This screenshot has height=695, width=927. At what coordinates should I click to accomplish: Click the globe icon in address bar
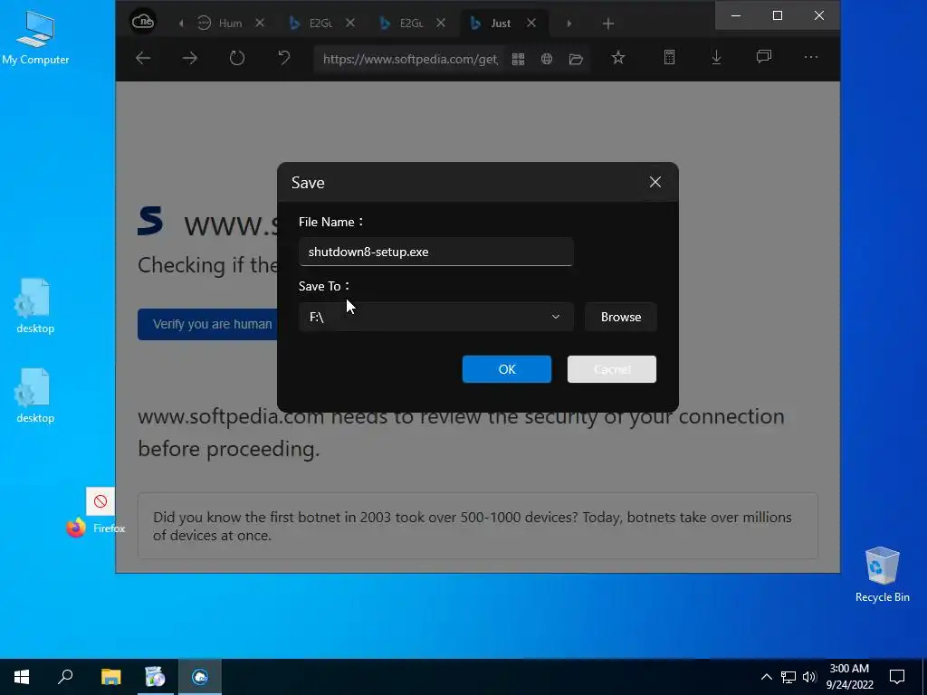(x=547, y=59)
